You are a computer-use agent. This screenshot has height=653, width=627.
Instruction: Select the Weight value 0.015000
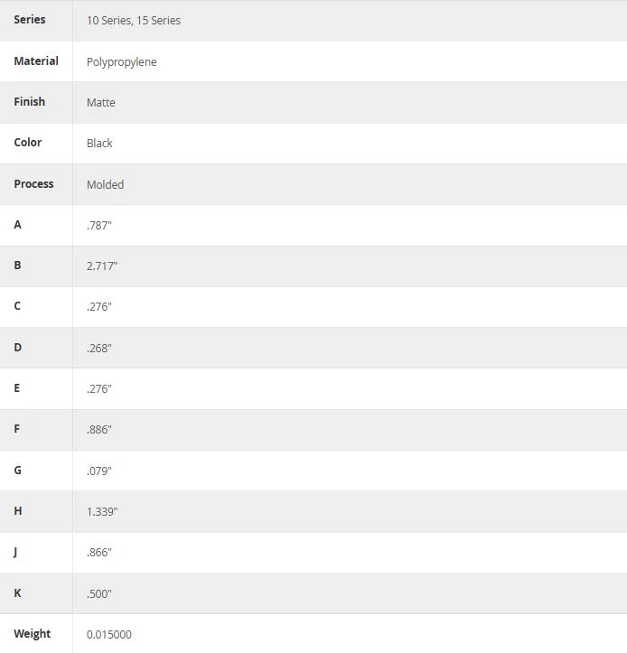point(109,635)
